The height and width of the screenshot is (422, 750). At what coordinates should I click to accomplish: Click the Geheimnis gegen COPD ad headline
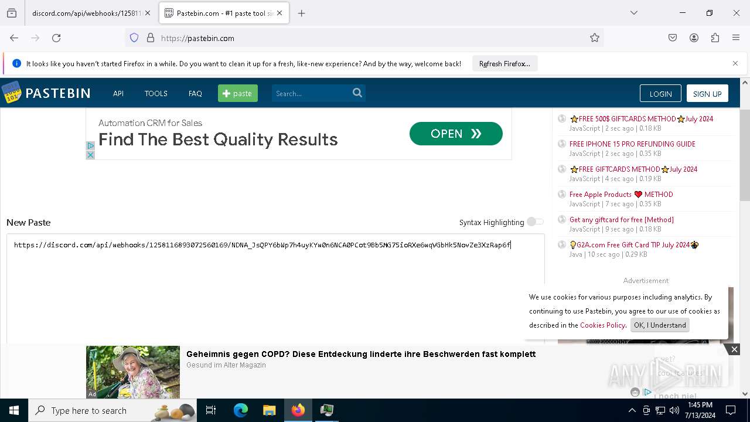[361, 354]
